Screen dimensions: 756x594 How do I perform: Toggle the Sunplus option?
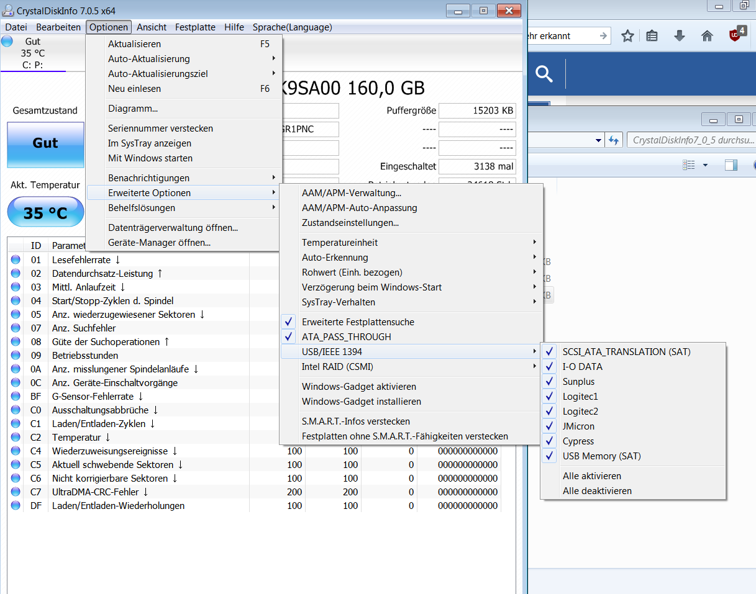(x=633, y=381)
